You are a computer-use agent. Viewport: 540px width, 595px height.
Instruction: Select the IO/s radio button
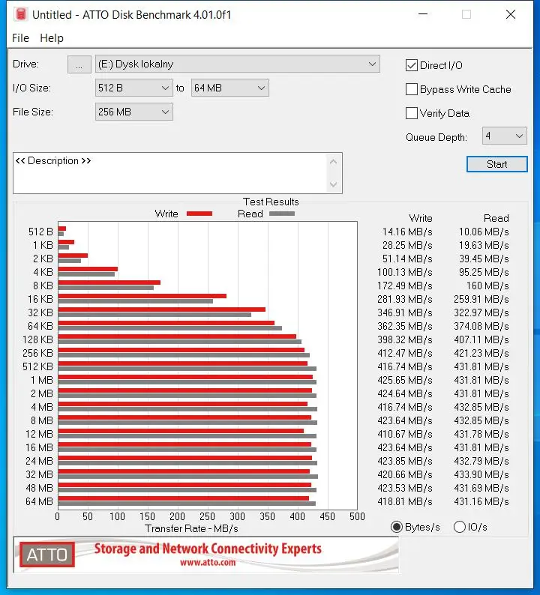click(x=460, y=527)
